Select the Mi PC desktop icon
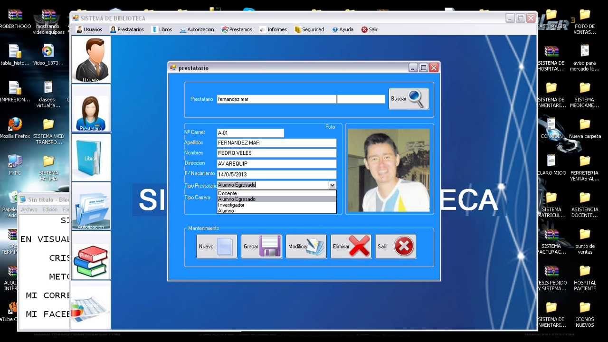This screenshot has width=608, height=342. [x=15, y=164]
